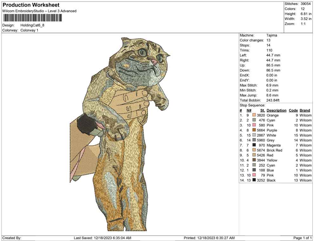314x241 pixels.
Task: Click the HoldingCat6_8 design name
Action: [x=32, y=25]
